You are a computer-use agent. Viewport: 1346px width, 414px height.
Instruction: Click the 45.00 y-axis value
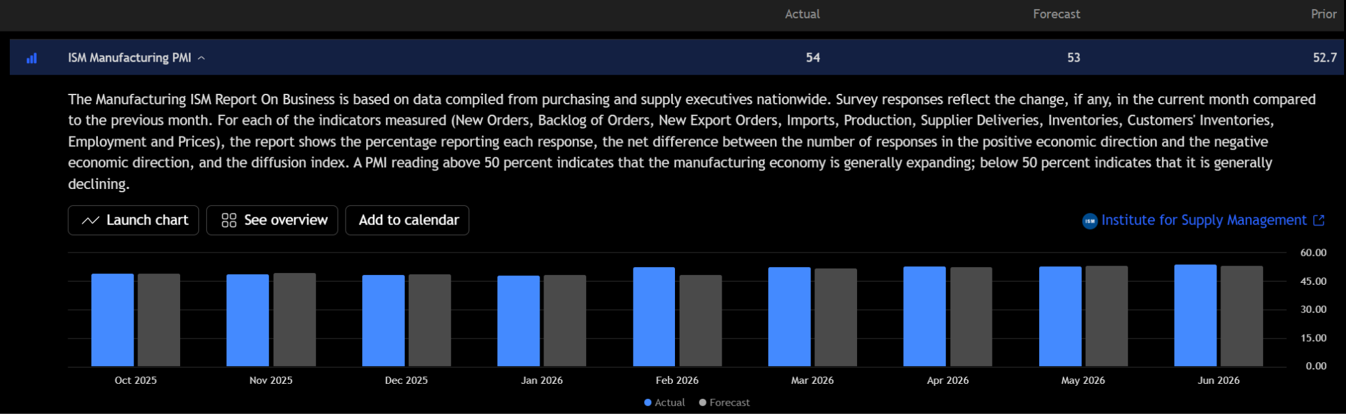tap(1313, 281)
